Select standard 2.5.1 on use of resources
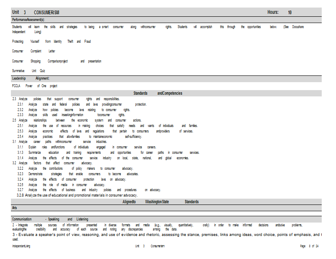This screenshot has height=259, width=336. point(108,126)
